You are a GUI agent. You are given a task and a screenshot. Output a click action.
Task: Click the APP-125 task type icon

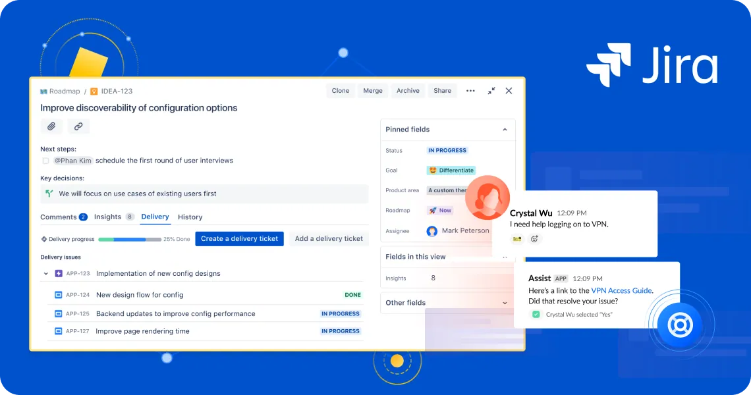coord(59,313)
